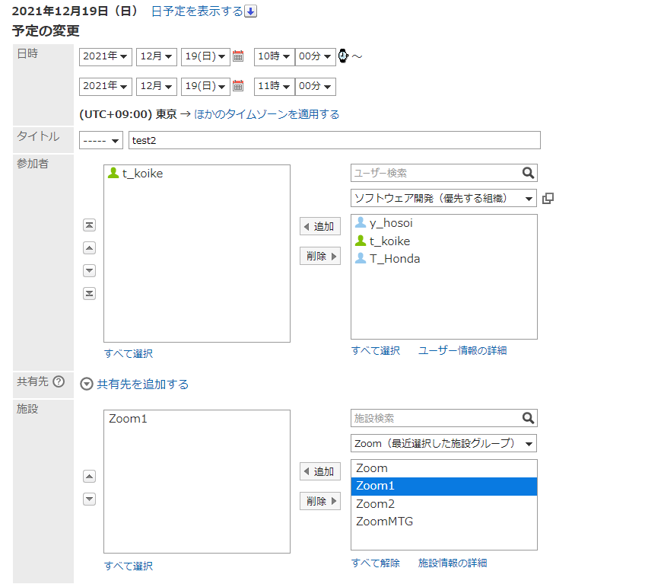Click the ほかのタイムゾーンを適用する link

(x=266, y=114)
